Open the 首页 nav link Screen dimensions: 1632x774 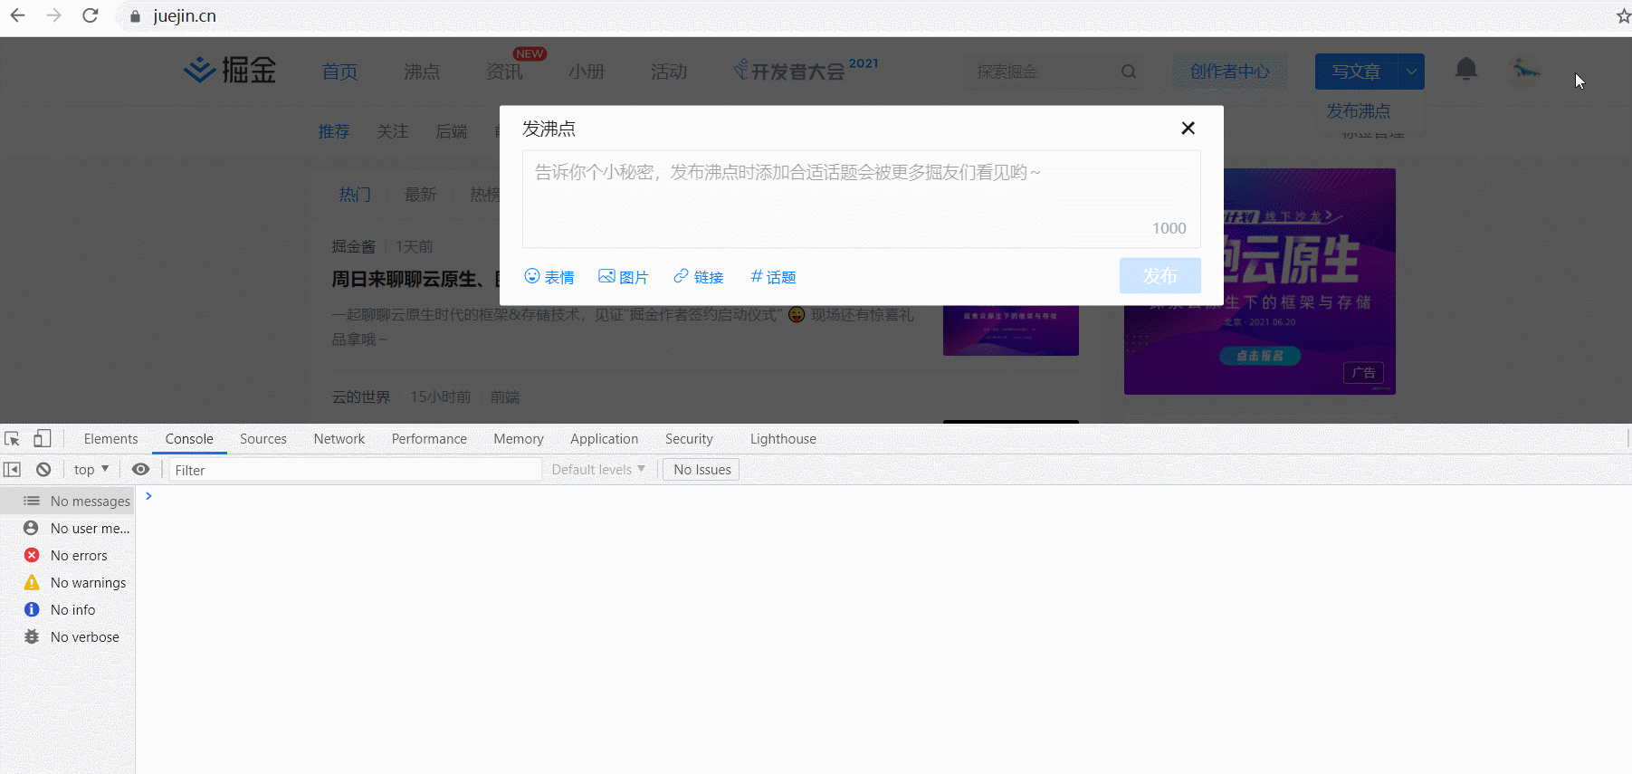tap(340, 72)
